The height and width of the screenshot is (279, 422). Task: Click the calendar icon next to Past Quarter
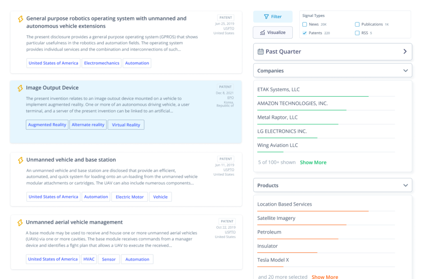pyautogui.click(x=261, y=52)
